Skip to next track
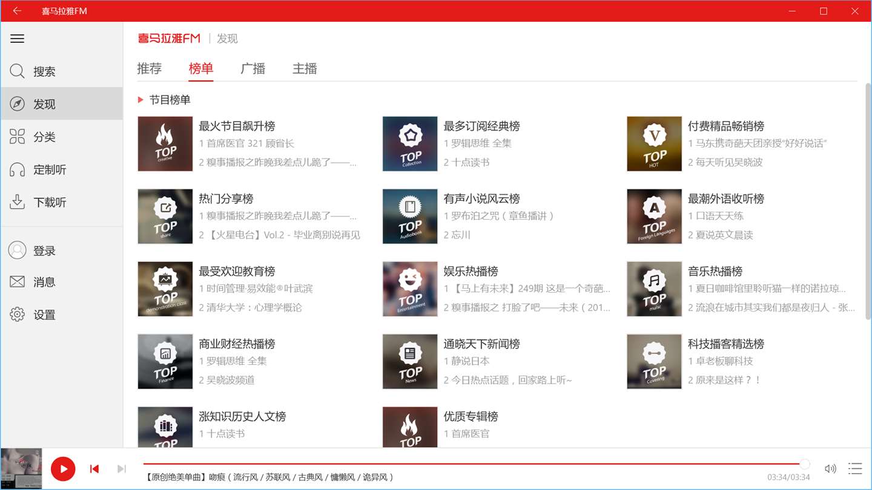This screenshot has width=872, height=490. pyautogui.click(x=122, y=469)
